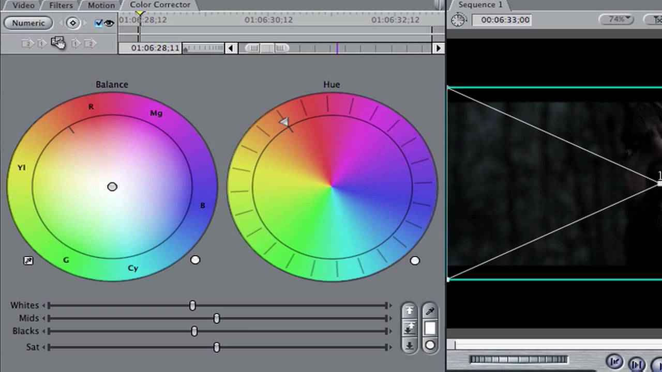Click the keyframe graph zoom scrollbar thumb
The height and width of the screenshot is (372, 662).
click(267, 48)
